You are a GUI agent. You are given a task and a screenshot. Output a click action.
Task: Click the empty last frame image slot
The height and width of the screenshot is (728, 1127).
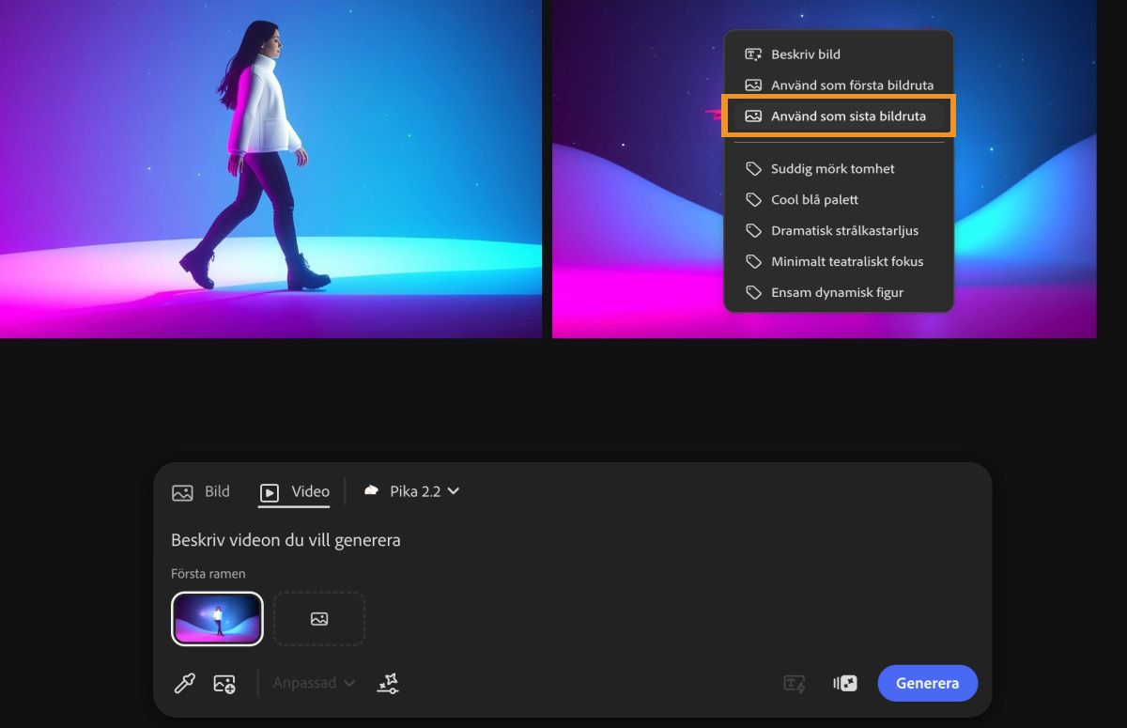coord(319,619)
